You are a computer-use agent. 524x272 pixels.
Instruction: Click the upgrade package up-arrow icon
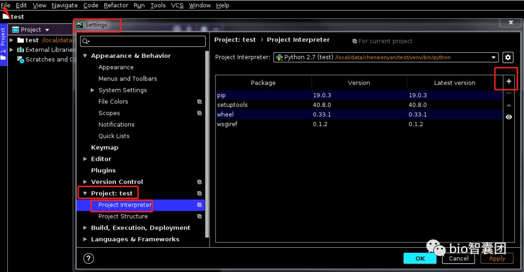[x=508, y=105]
